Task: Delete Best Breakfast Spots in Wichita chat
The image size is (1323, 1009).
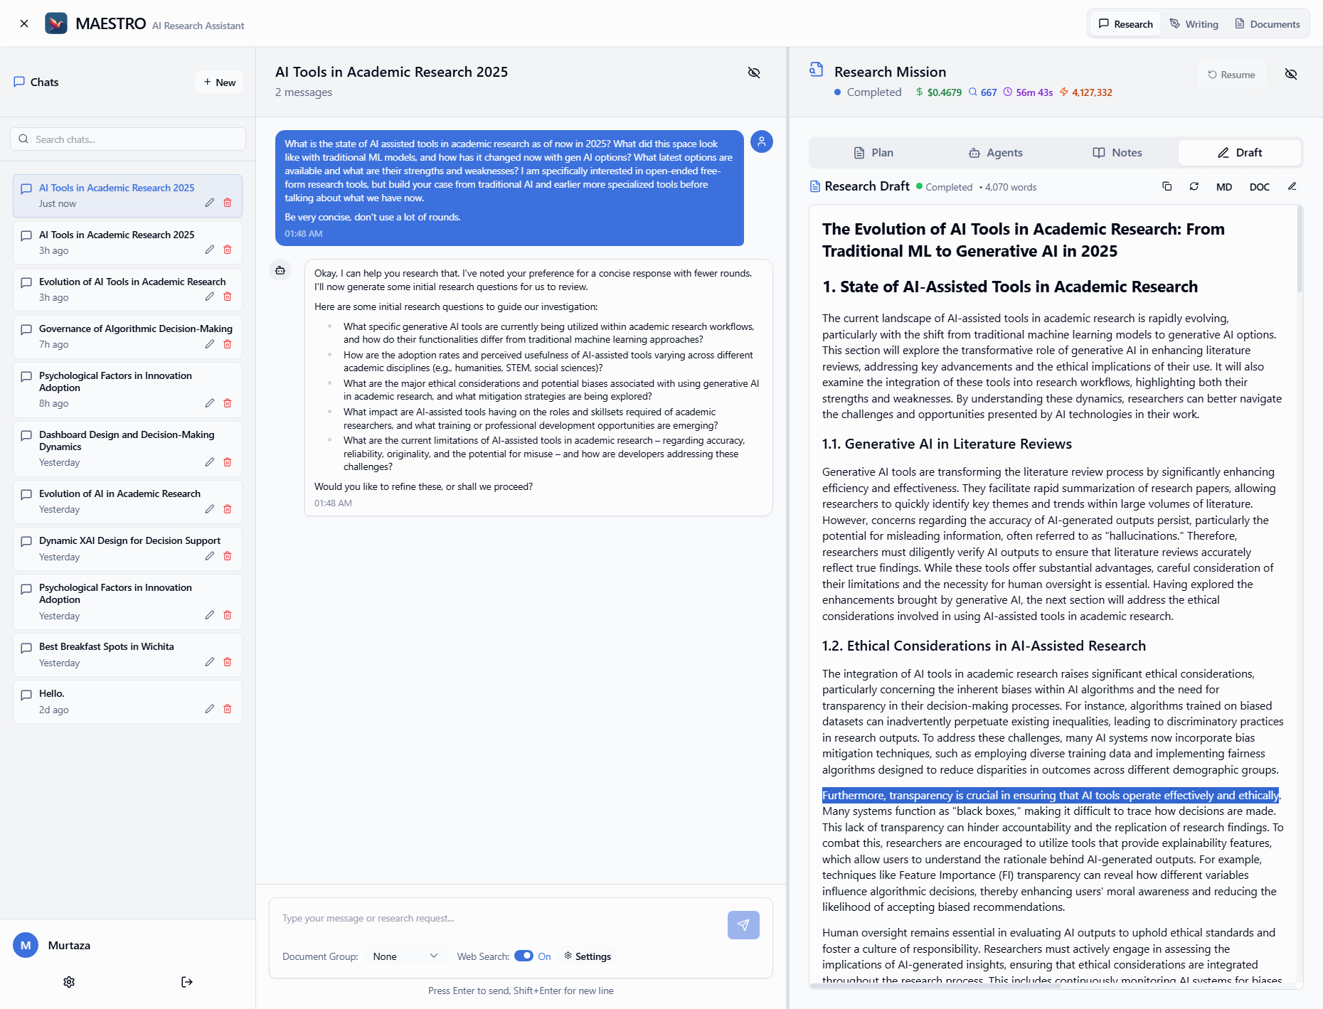Action: point(228,662)
